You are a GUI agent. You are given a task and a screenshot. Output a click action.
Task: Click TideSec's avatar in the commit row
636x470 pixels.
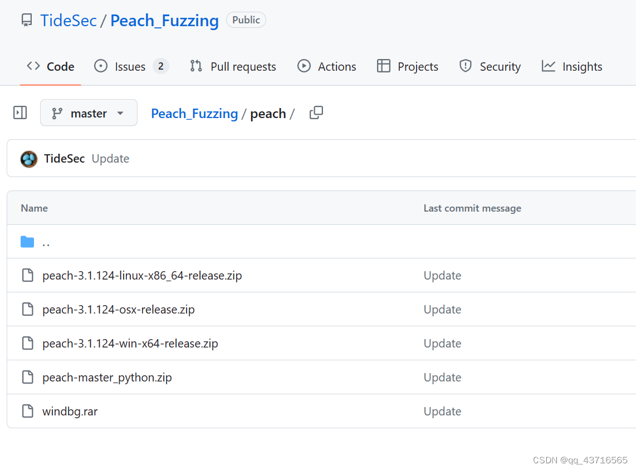click(28, 158)
